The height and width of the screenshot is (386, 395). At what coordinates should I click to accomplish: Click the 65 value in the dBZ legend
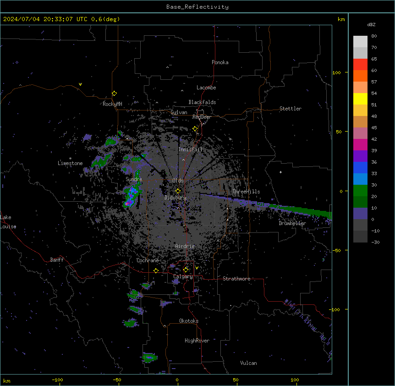[374, 59]
